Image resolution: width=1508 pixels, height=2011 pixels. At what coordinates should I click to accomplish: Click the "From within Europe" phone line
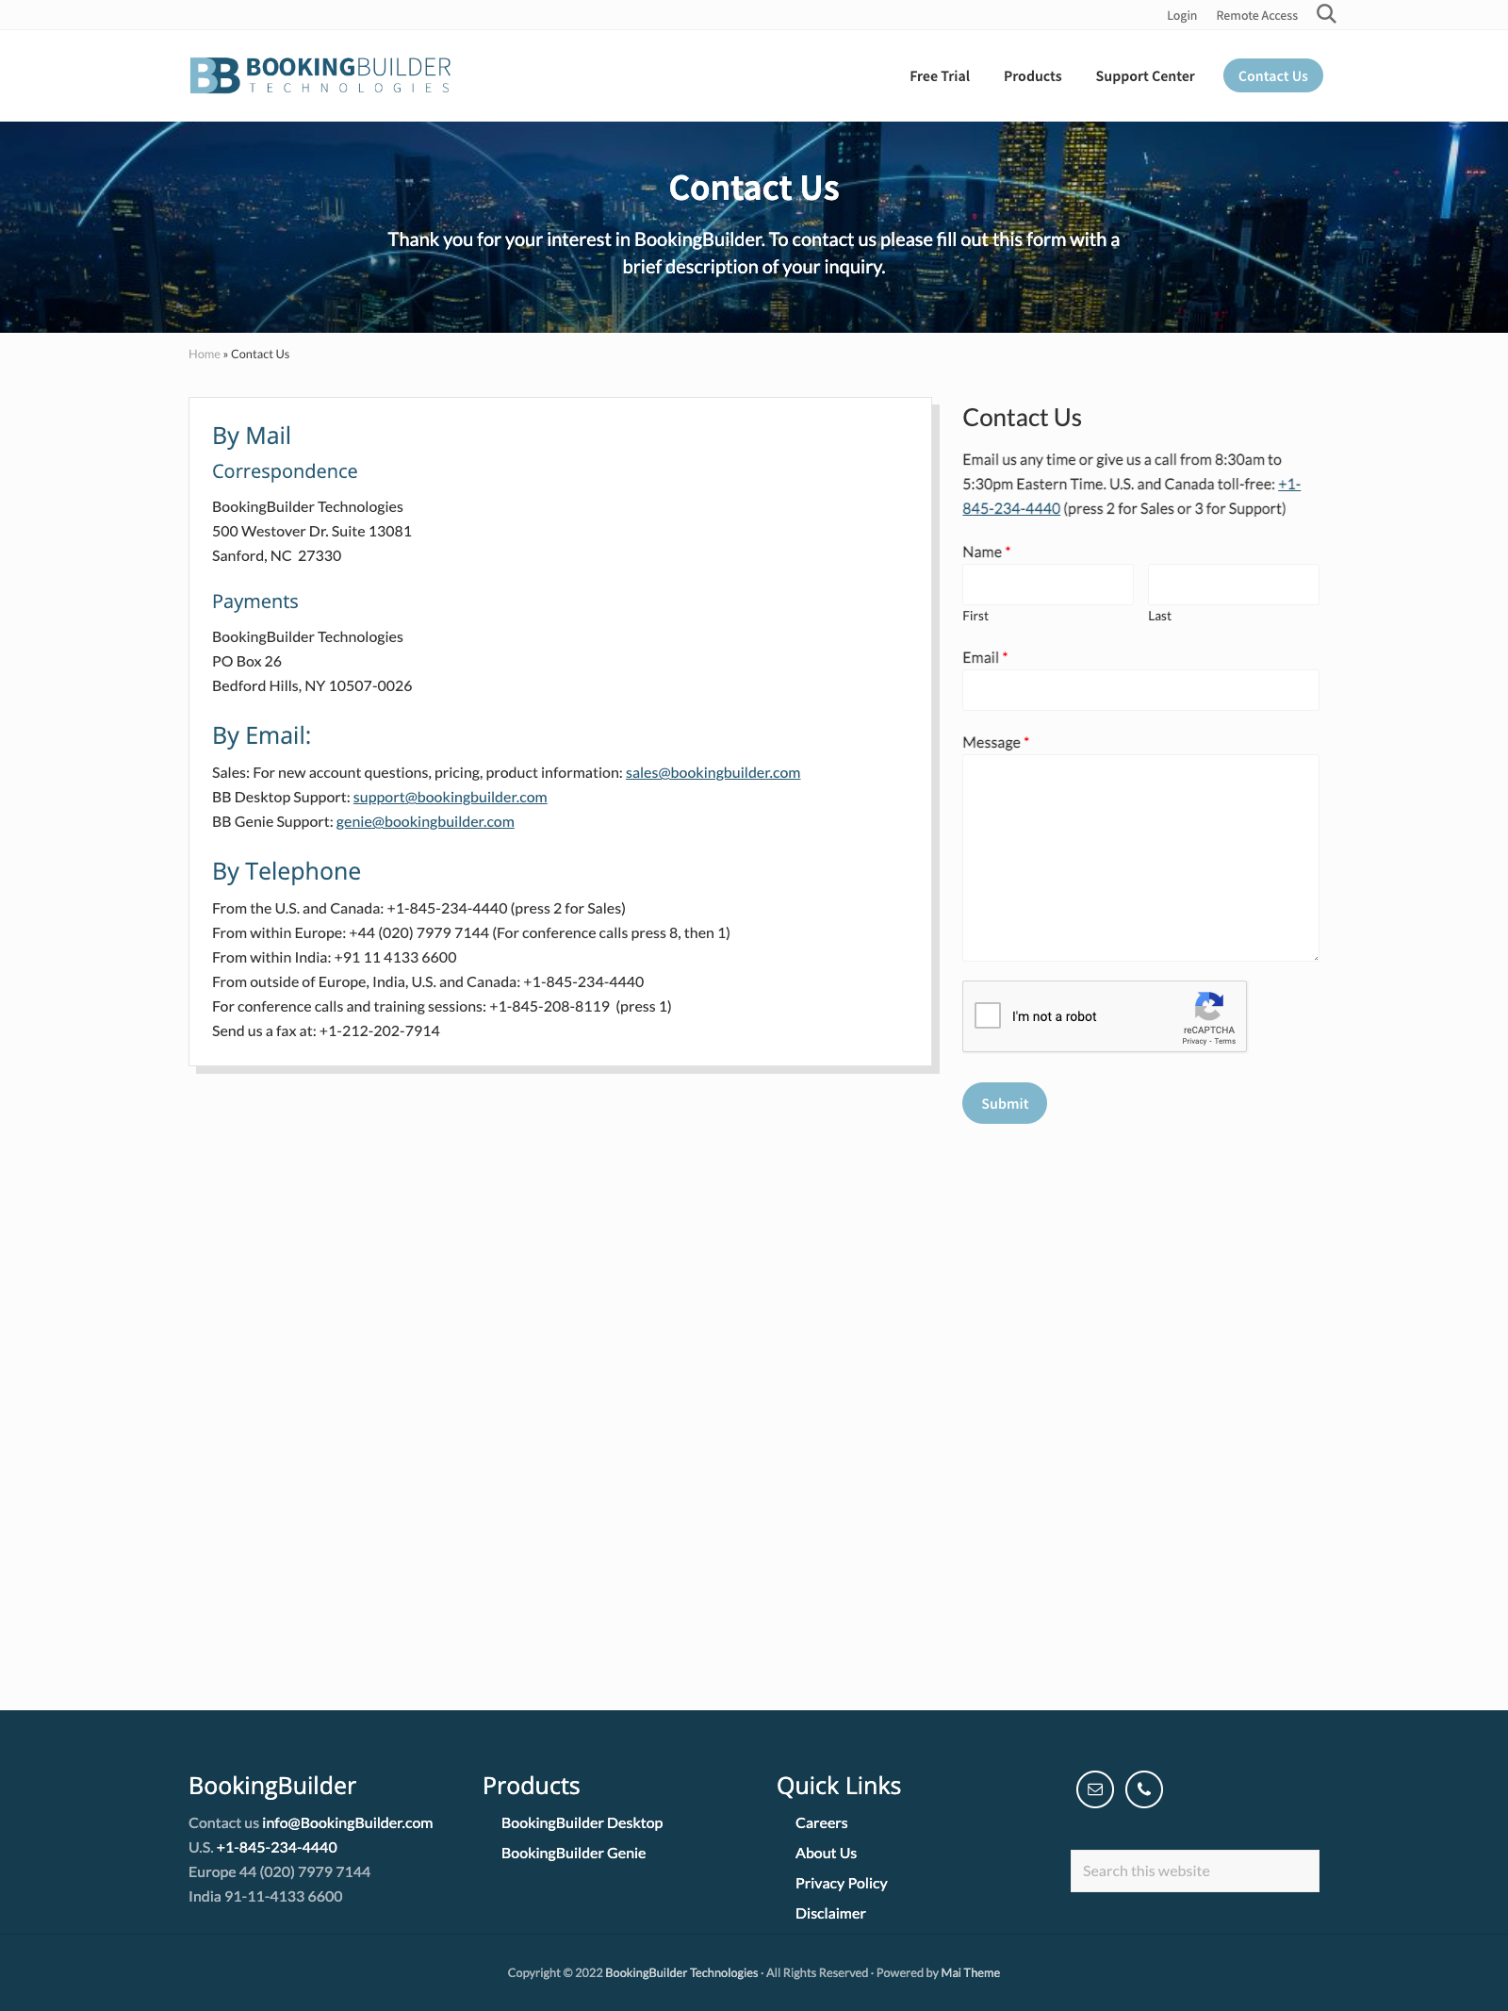[471, 932]
